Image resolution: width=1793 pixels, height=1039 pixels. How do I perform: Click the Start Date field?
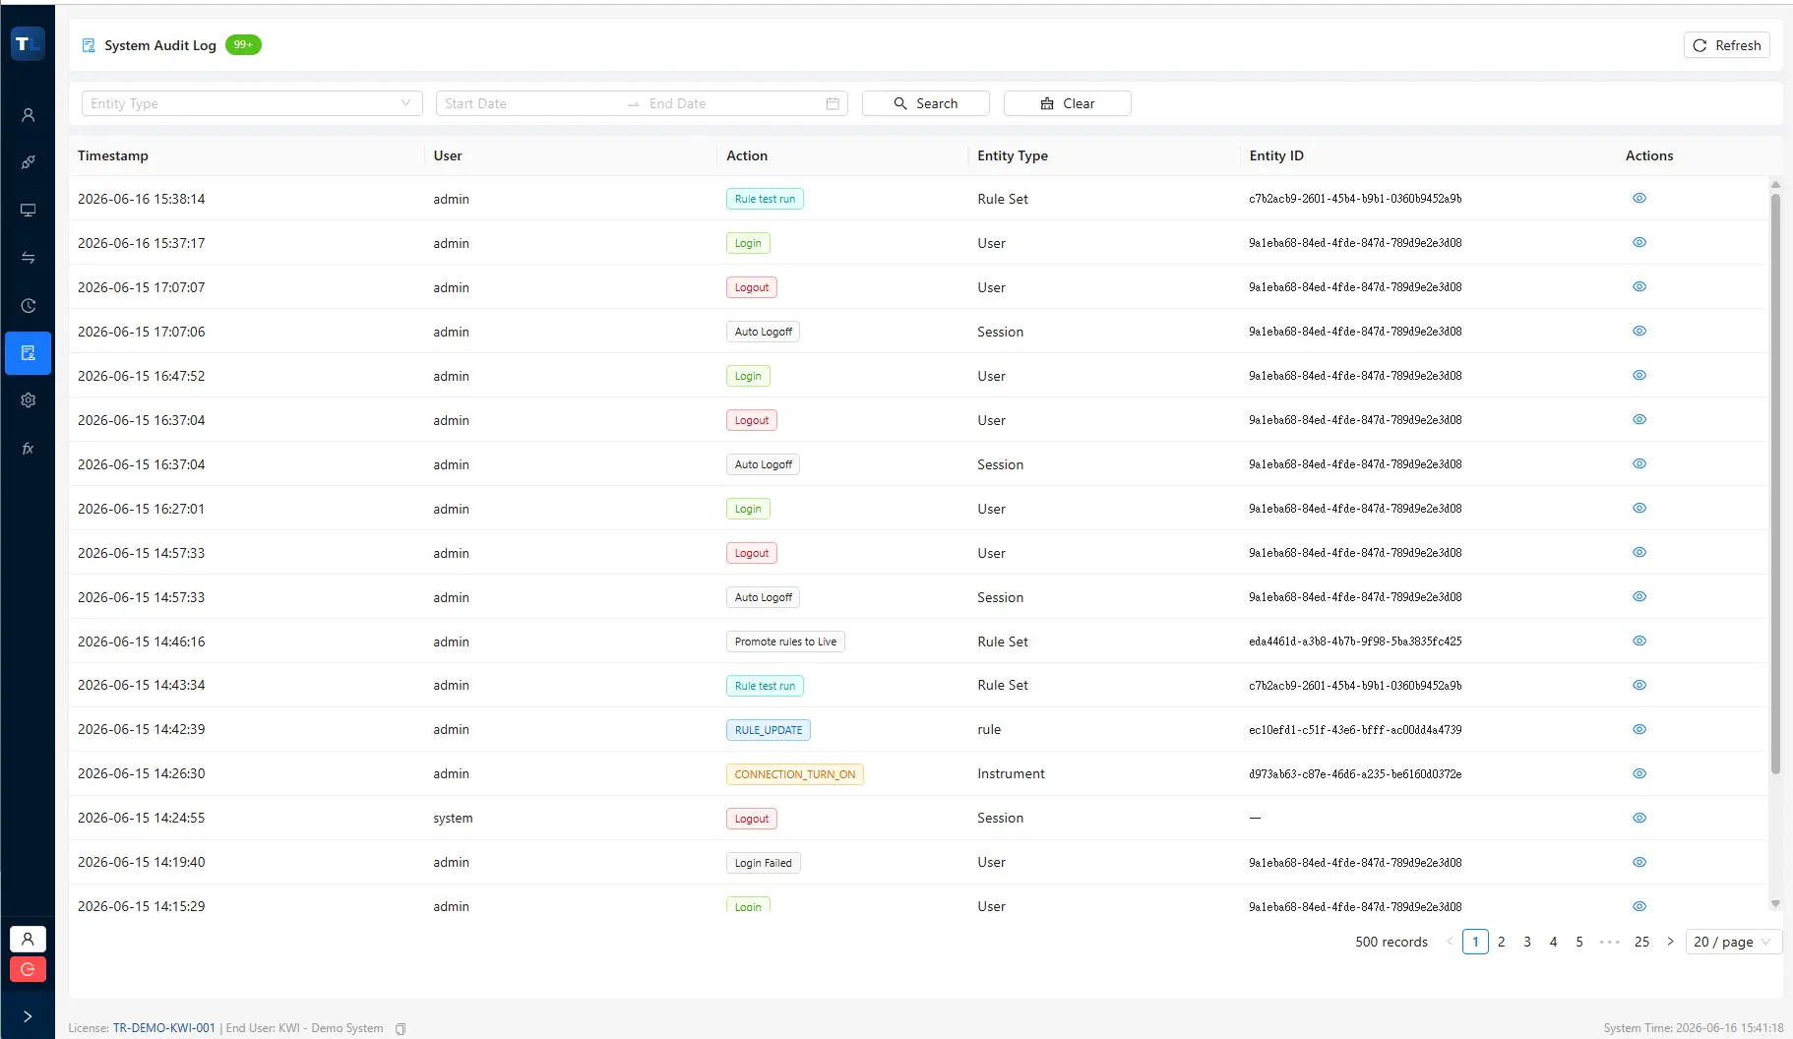531,103
